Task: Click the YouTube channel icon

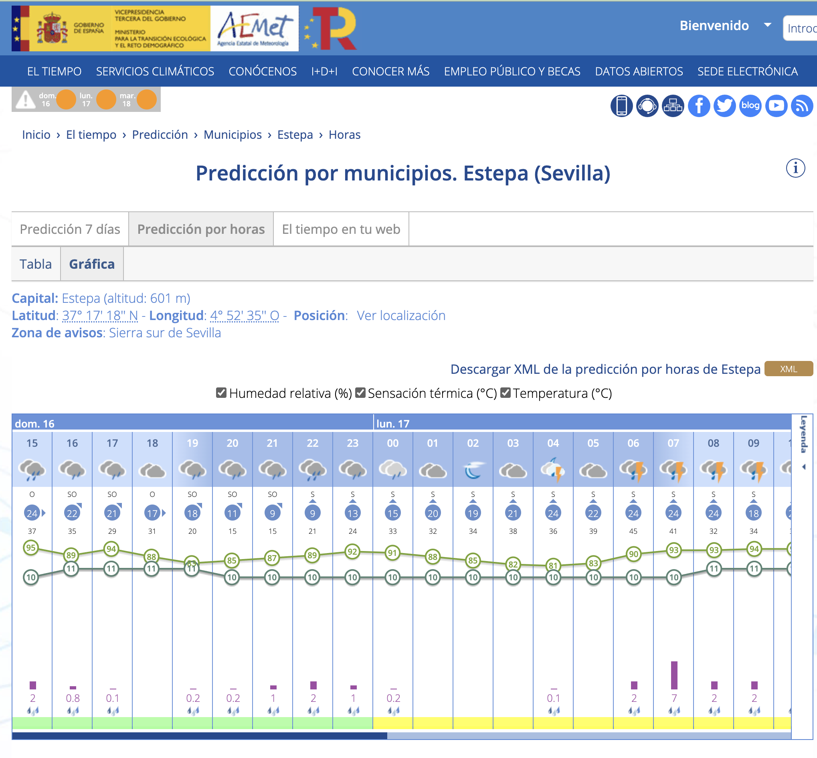Action: (x=776, y=106)
